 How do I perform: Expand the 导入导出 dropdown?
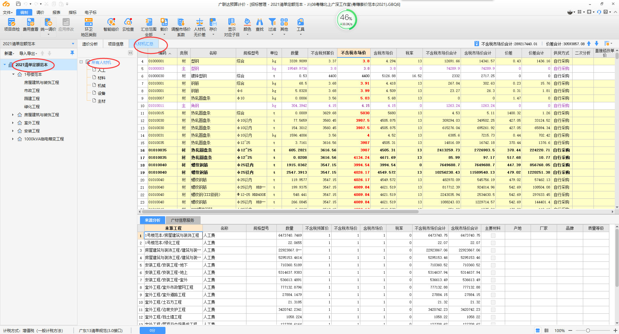pos(28,53)
